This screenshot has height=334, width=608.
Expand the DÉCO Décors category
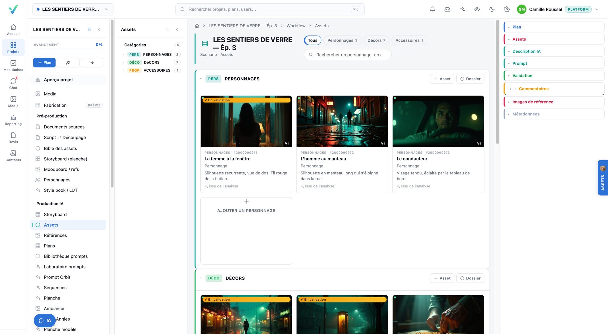(123, 62)
